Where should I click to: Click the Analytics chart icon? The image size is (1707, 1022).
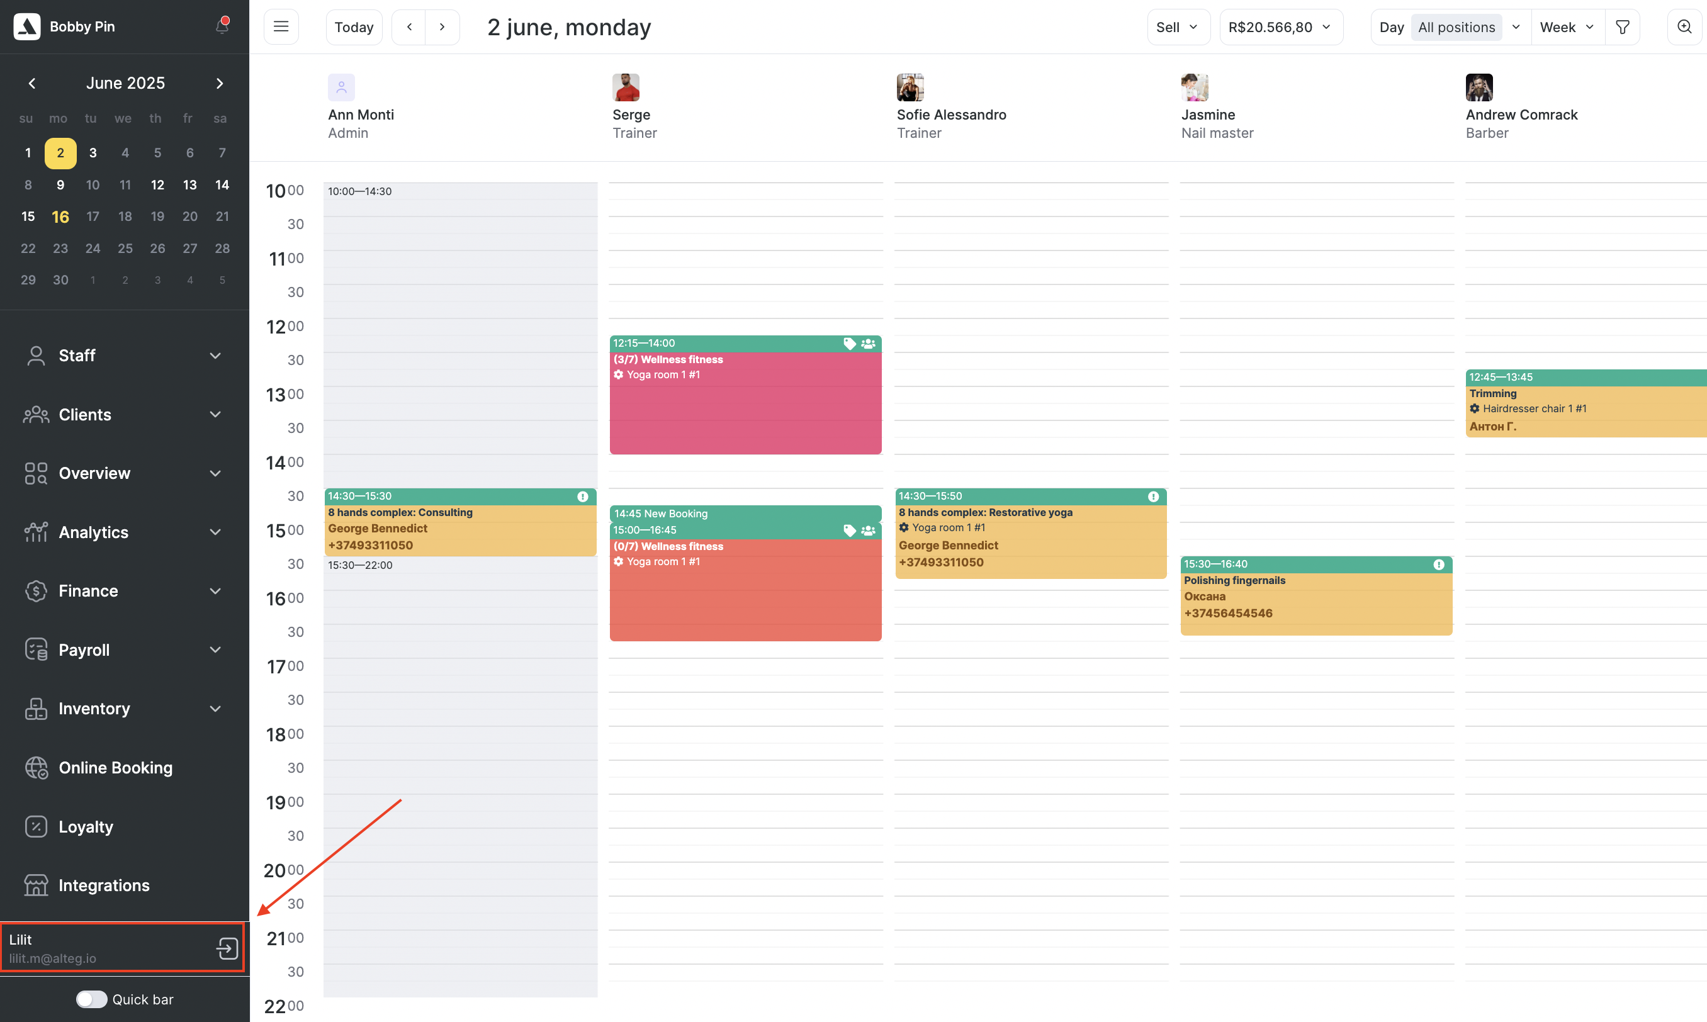36,532
